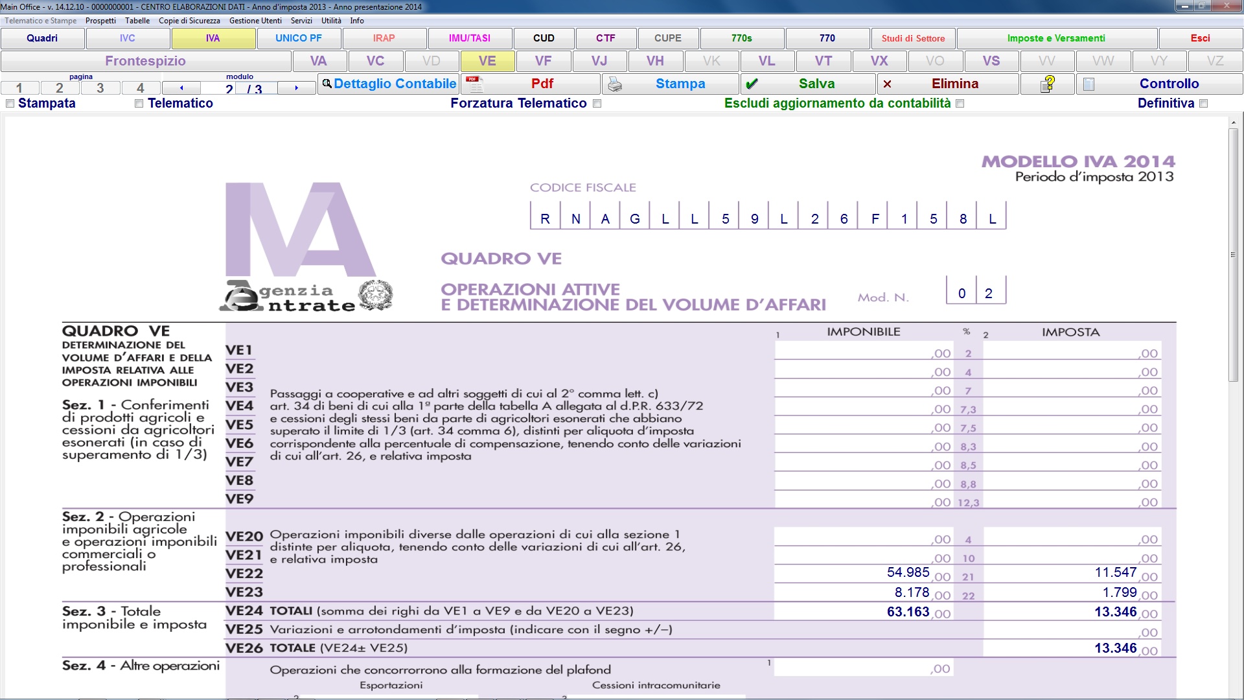Open the Utilità menu
The image size is (1244, 700).
331,21
